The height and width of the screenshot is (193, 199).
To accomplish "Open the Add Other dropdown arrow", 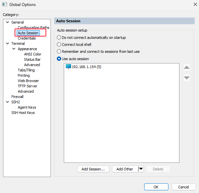I will coord(141,169).
